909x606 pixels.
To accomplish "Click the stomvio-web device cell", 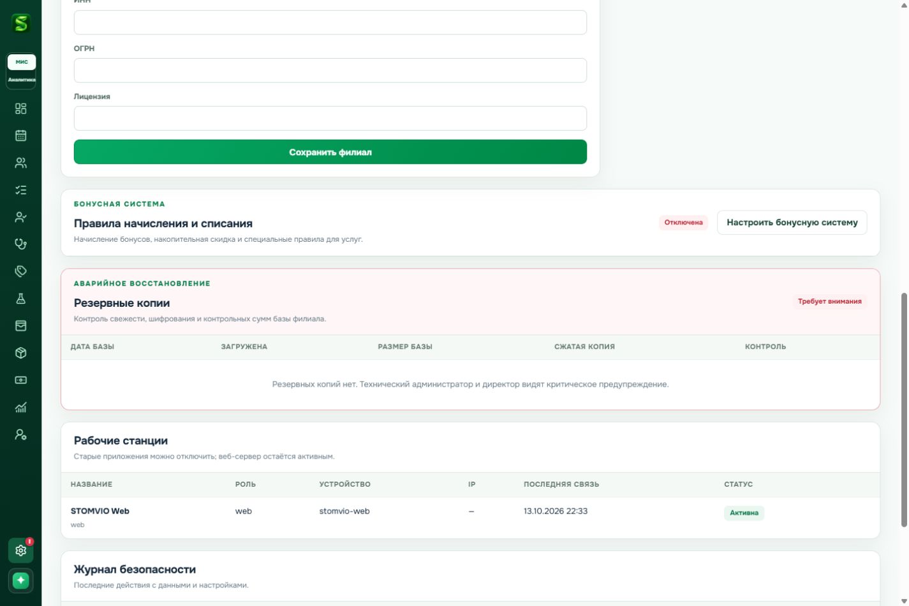I will 344,511.
